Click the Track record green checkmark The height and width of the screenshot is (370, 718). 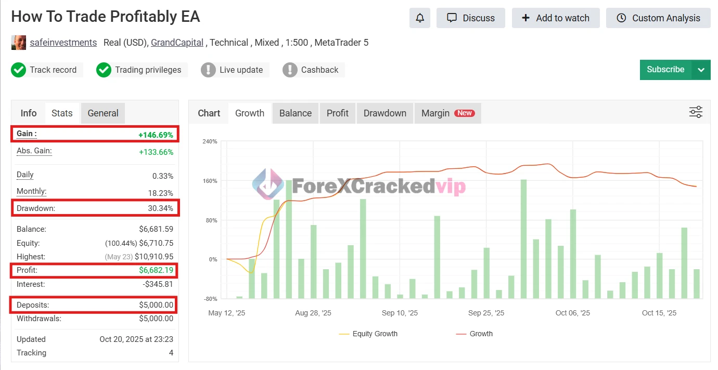click(x=19, y=70)
